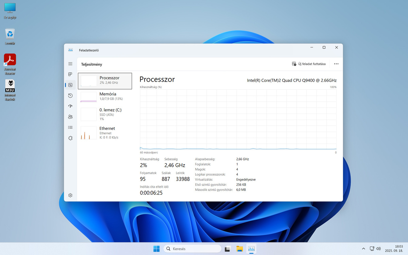Open the App history icon in sidebar
Viewport: 408px width, 255px height.
pos(70,96)
